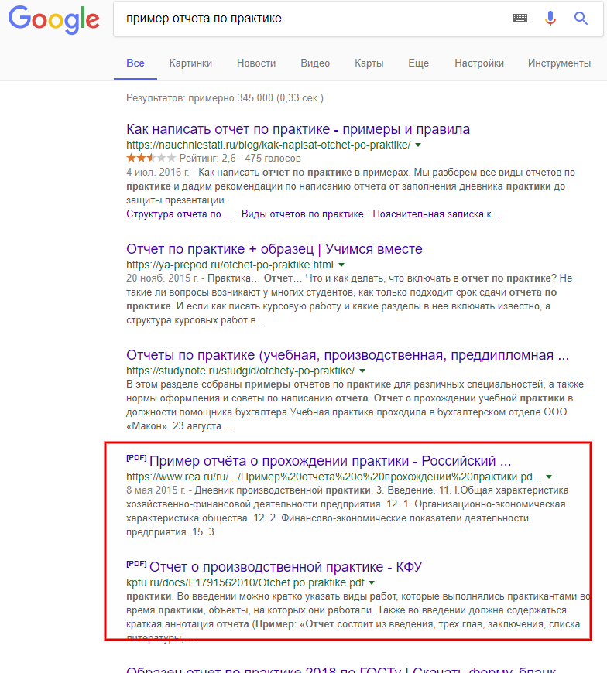Viewport: 607px width, 673px height.
Task: Open sitelink Пояснительная записка к ...
Action: coord(437,214)
